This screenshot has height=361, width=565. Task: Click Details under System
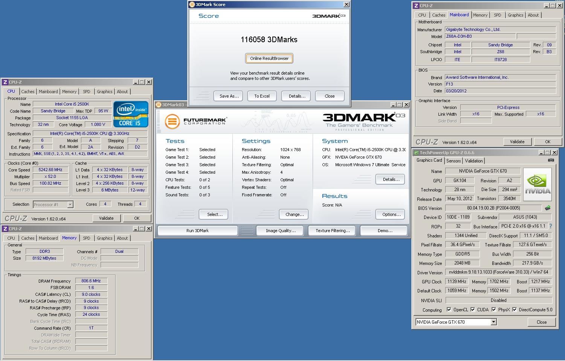point(391,179)
